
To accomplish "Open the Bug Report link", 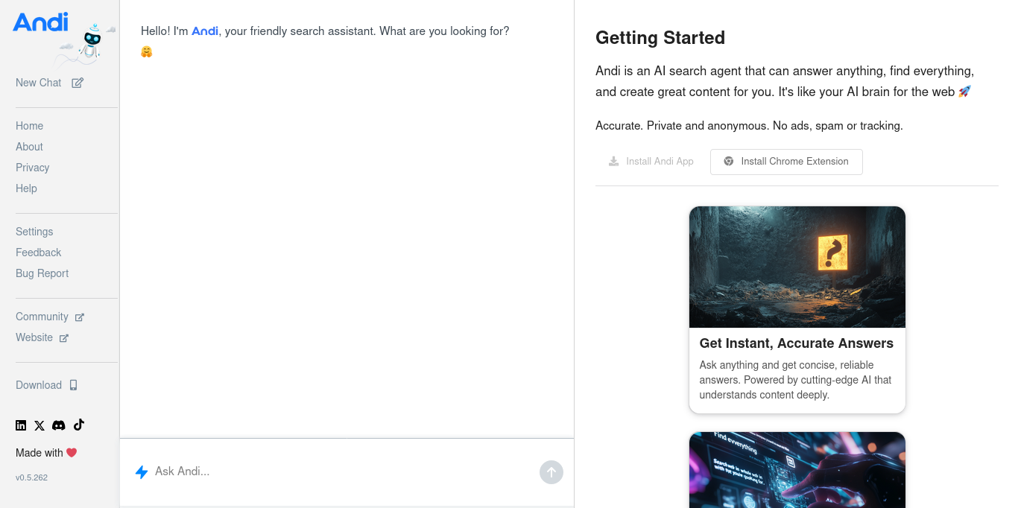I will pyautogui.click(x=42, y=273).
